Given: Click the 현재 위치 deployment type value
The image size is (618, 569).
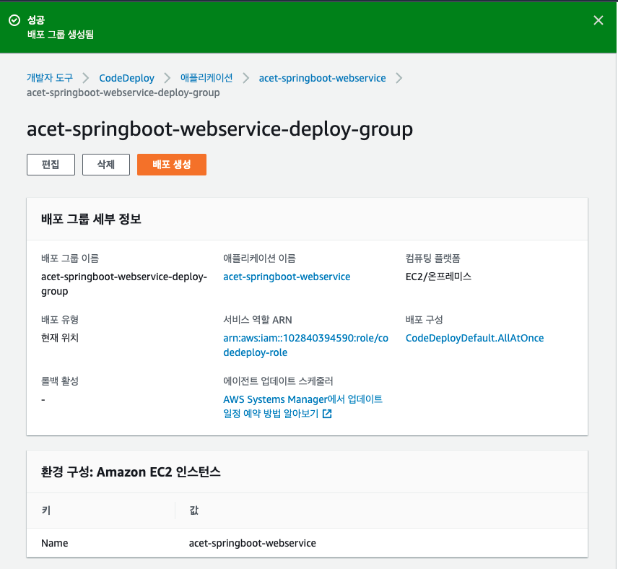Looking at the screenshot, I should point(60,338).
